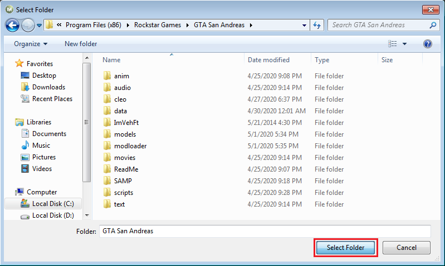Expand the arrow after Rockstar Games breadcrumb
The height and width of the screenshot is (266, 445).
click(x=188, y=25)
